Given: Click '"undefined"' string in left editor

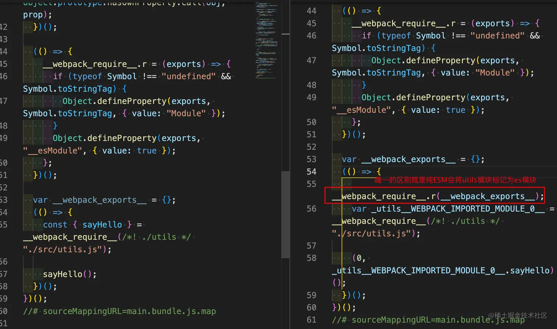Looking at the screenshot, I should coord(189,76).
